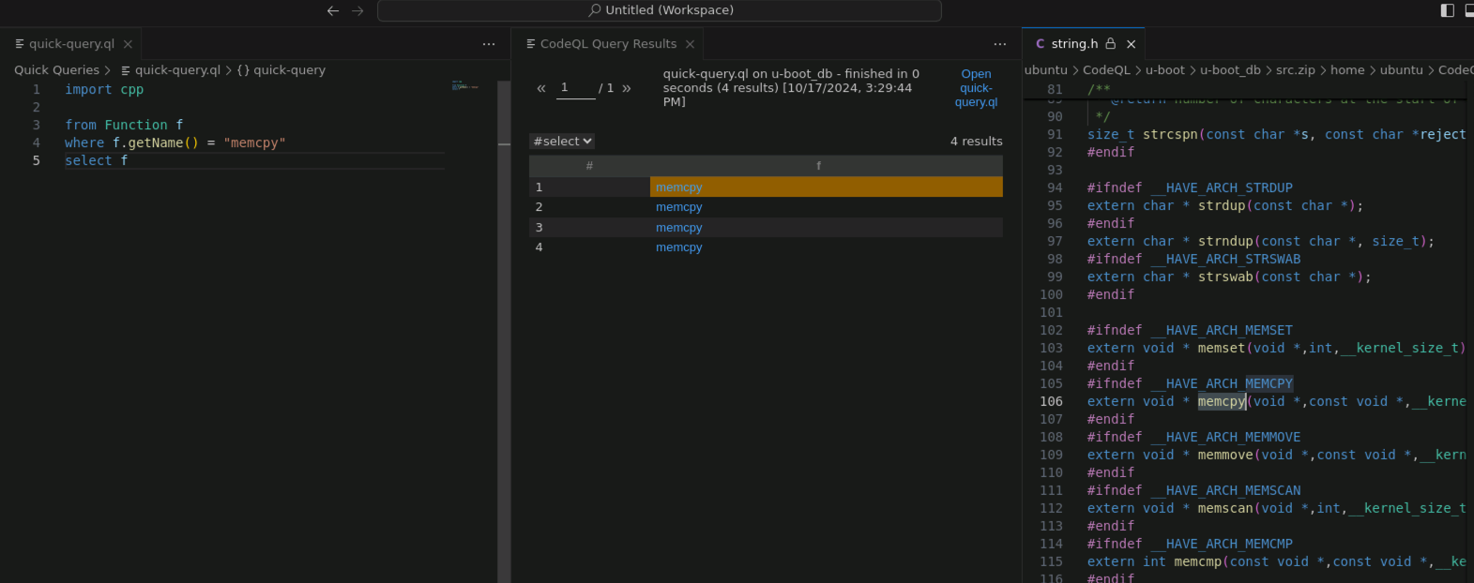
Task: Close the CodeQL Query Results tab
Action: (691, 44)
